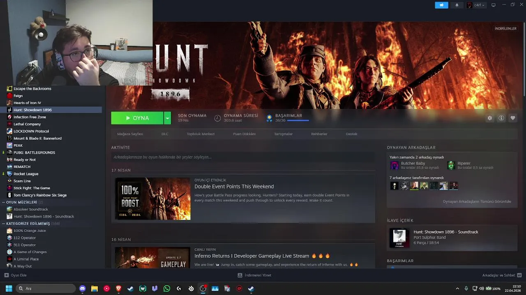
Task: Click the İndirmeleri Yönet link
Action: [258, 275]
